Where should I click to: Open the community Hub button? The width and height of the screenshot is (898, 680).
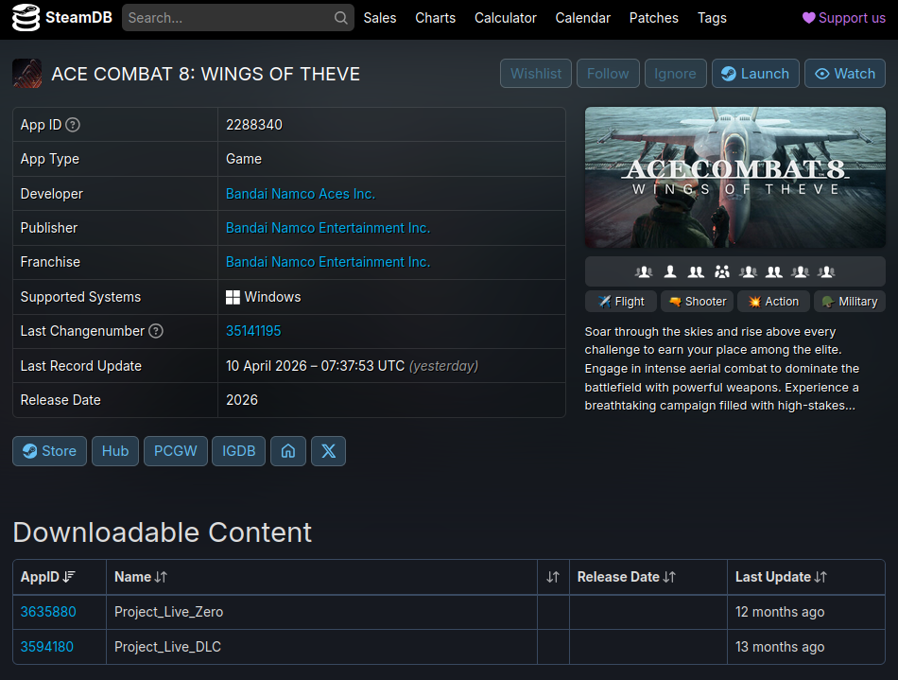pyautogui.click(x=115, y=451)
